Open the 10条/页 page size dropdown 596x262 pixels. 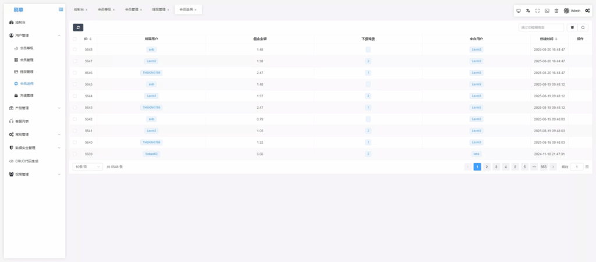(x=87, y=167)
